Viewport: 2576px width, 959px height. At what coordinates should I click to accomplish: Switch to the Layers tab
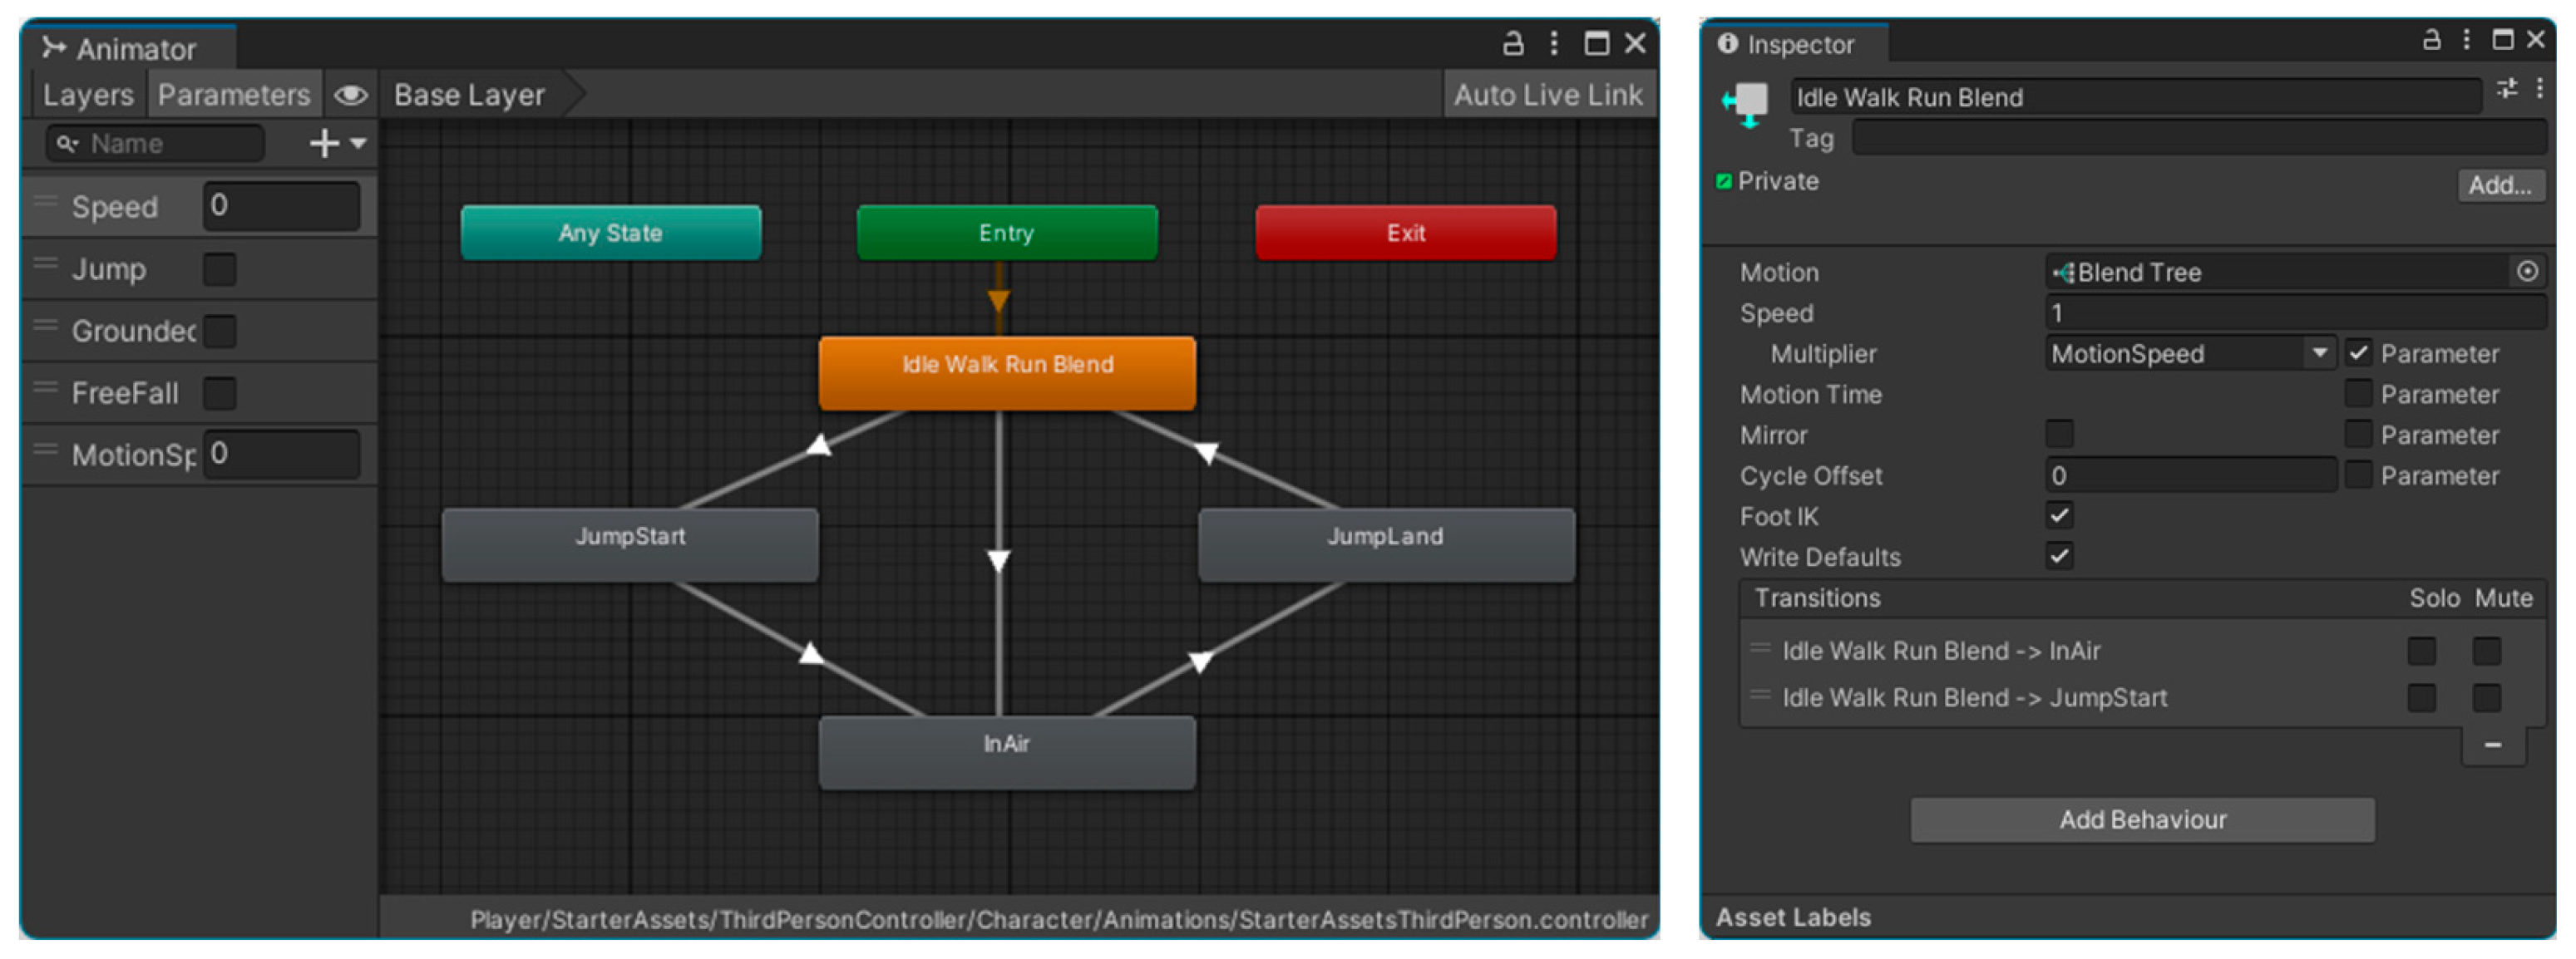pyautogui.click(x=88, y=95)
